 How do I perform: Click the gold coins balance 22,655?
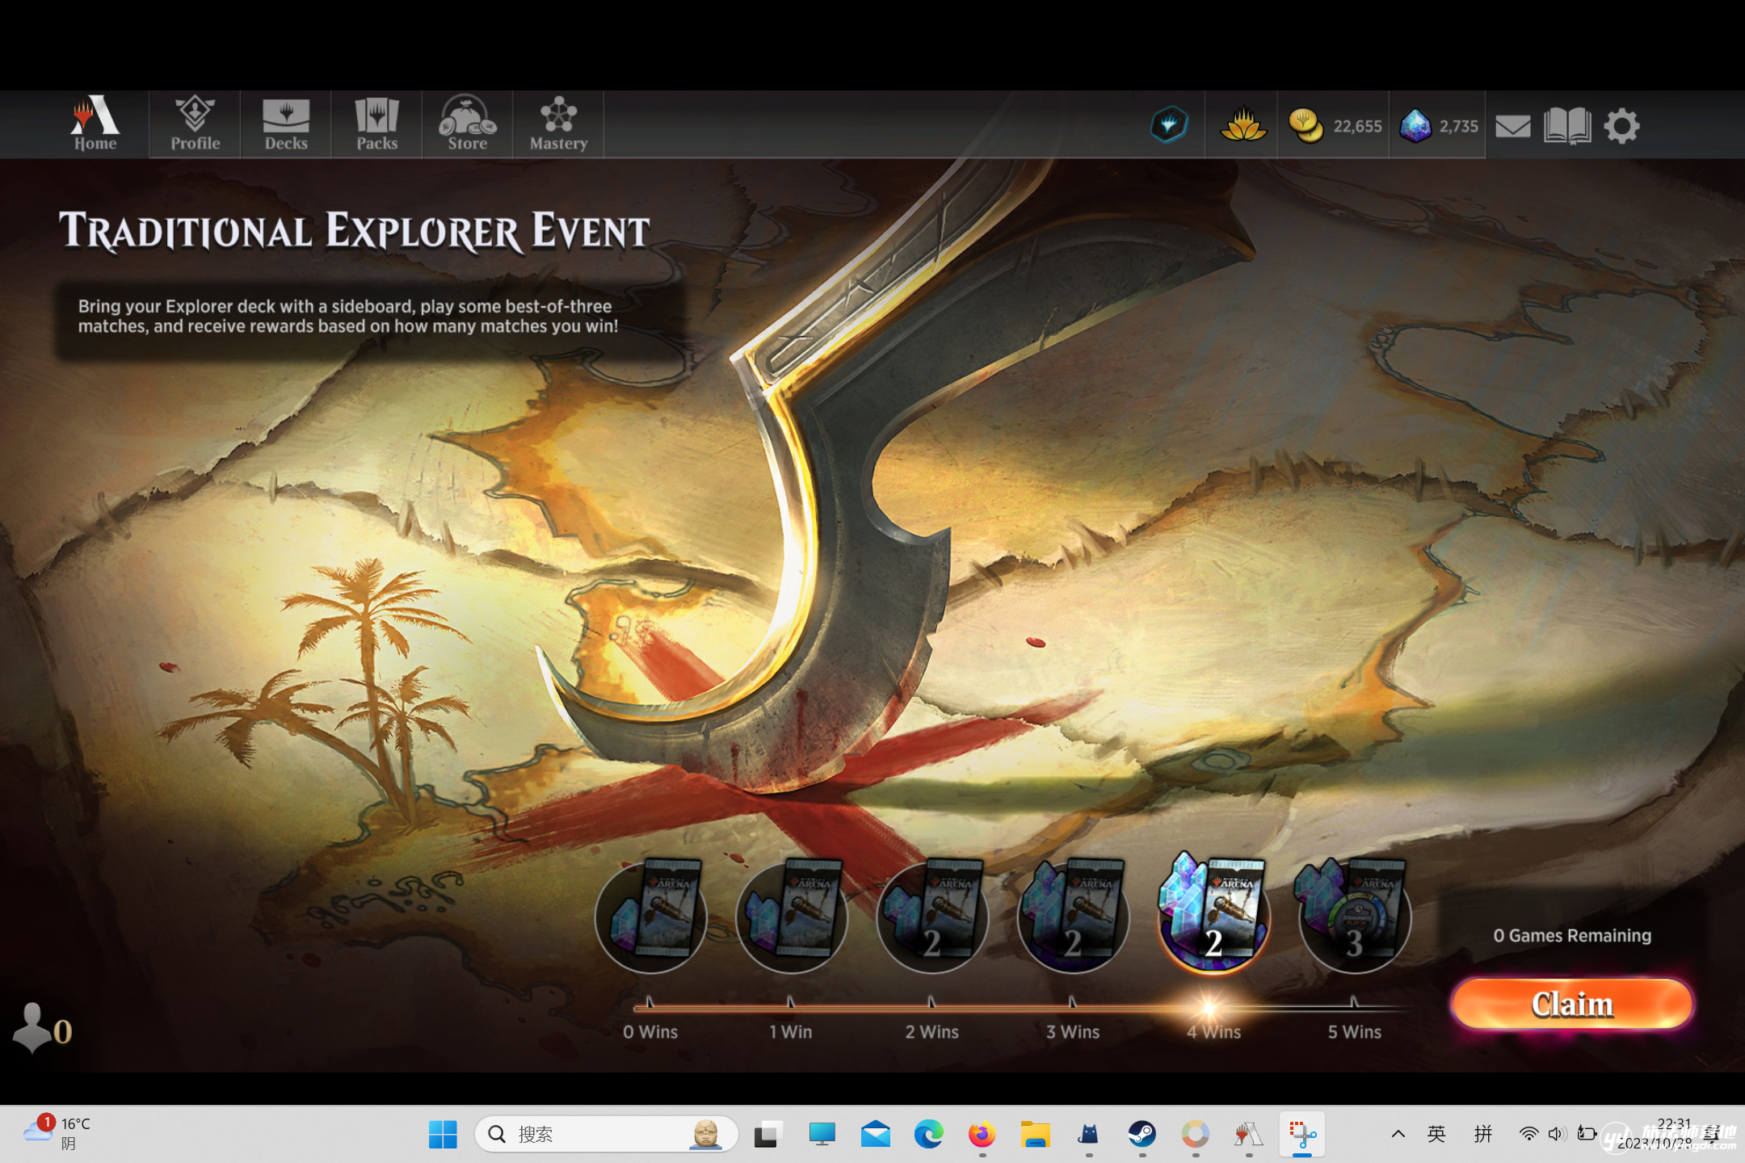1334,126
